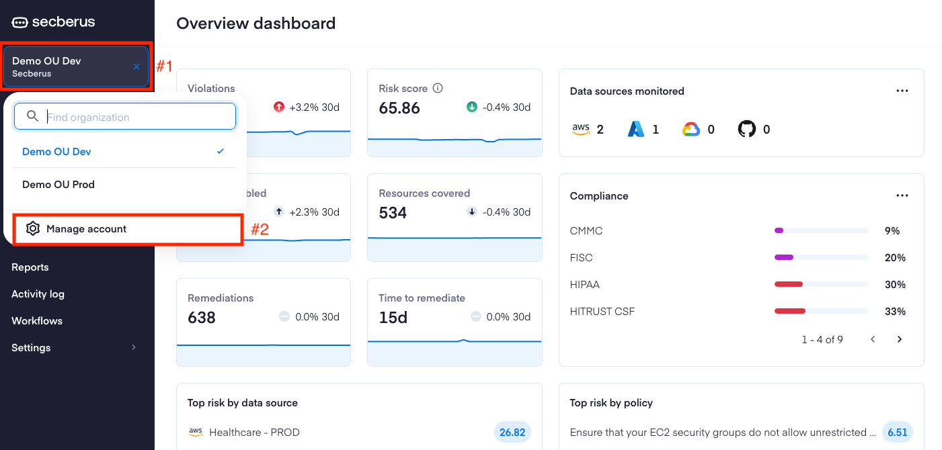Viewport: 942px width, 450px height.
Task: Click the Resources covered value 534
Action: coord(393,213)
